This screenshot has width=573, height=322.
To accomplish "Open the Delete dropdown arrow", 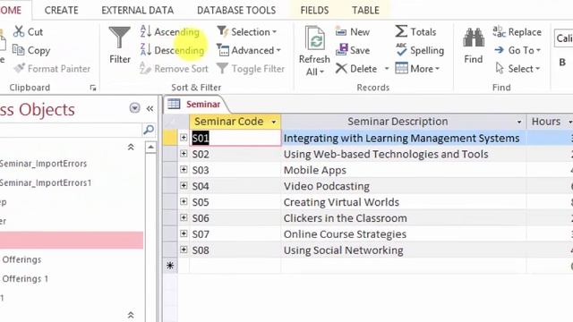I will click(x=386, y=68).
